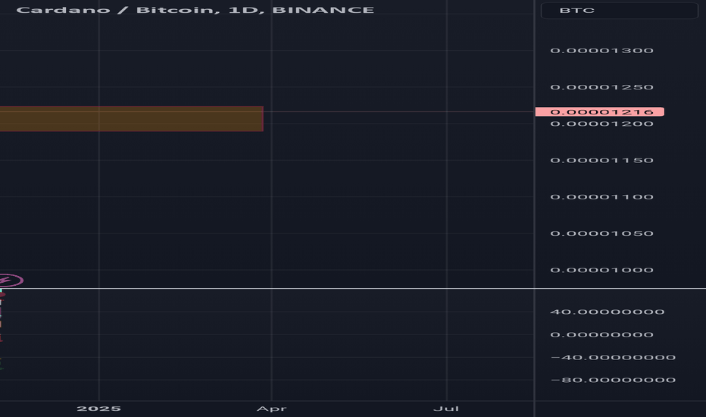
Task: Click the −40.00000000 indicator axis label
Action: [613, 357]
